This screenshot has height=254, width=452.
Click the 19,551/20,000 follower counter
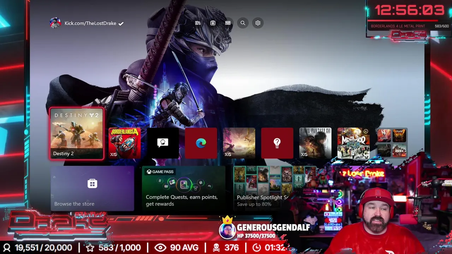[43, 248]
